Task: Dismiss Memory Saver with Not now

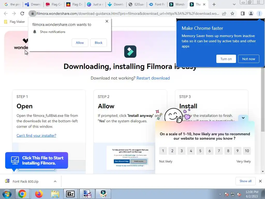Action: [x=249, y=59]
